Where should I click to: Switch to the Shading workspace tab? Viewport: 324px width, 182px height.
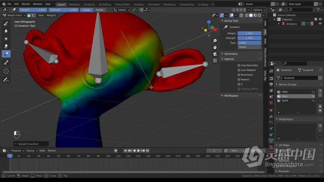click(x=139, y=4)
